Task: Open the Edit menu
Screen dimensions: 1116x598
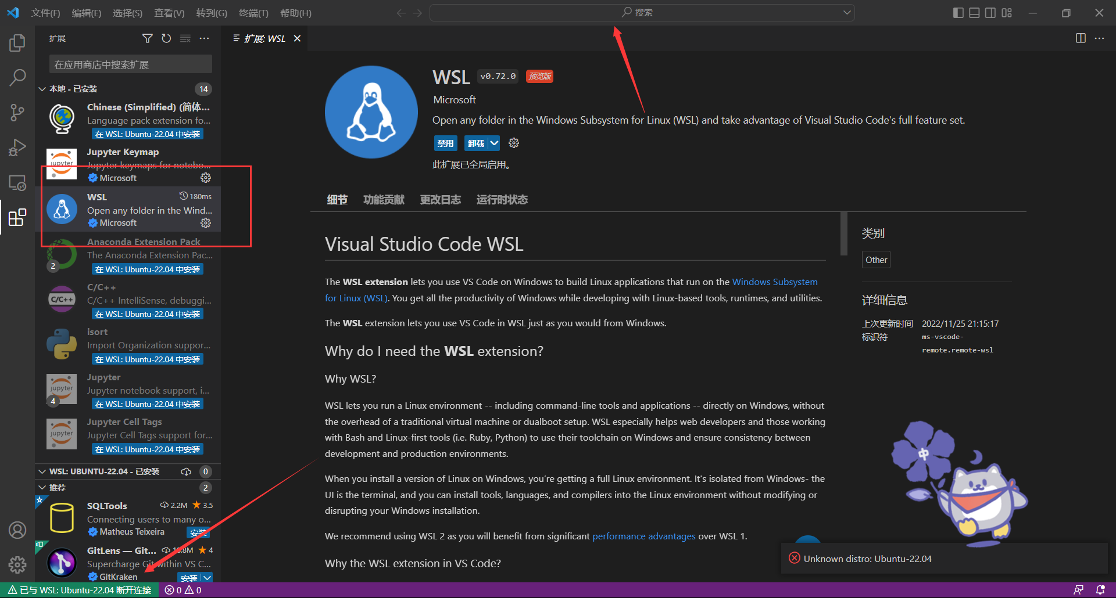Action: [87, 13]
